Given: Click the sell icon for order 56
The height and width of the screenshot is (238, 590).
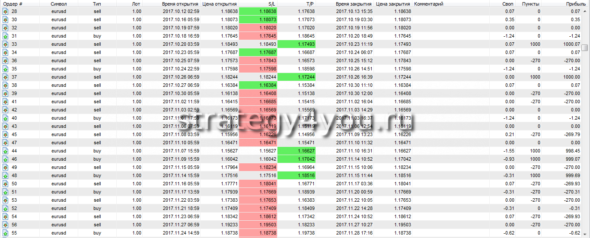Looking at the screenshot, I should point(5,225).
